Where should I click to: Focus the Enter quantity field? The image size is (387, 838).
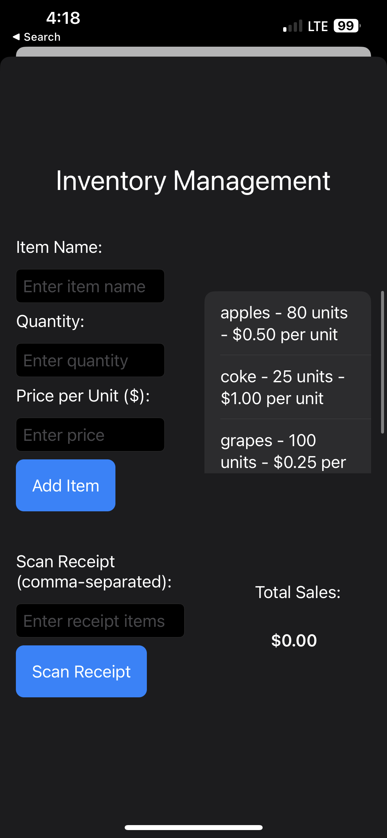click(x=90, y=360)
